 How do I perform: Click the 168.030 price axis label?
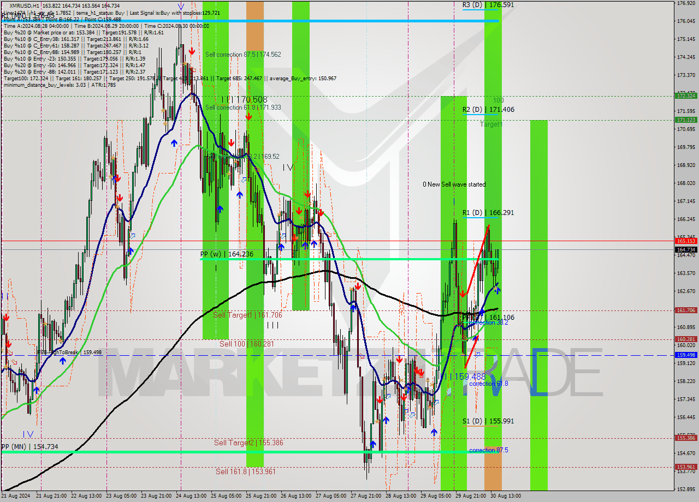click(x=685, y=183)
